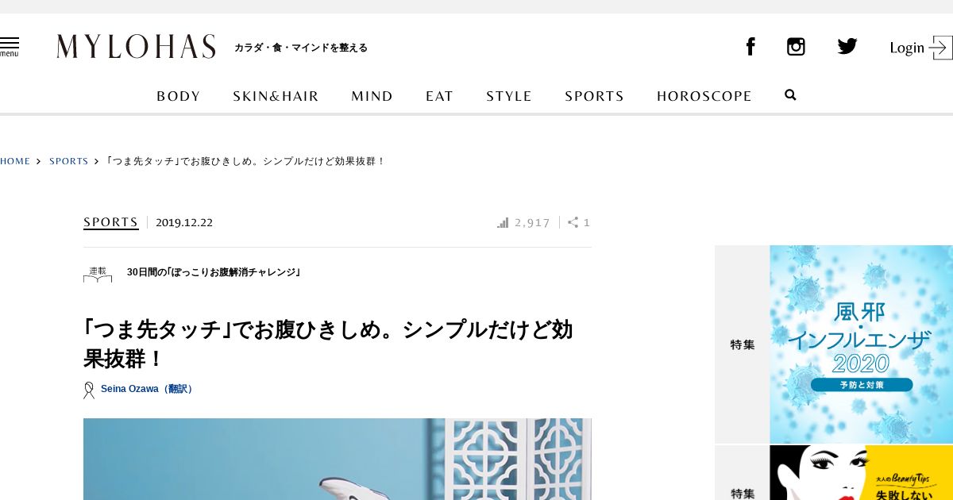Open the SKIN&HAIR menu category
Viewport: 953px width, 500px height.
276,96
